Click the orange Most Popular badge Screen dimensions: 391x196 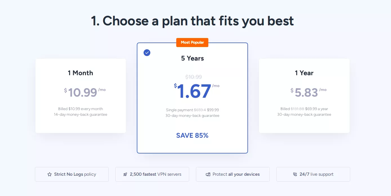pos(192,42)
